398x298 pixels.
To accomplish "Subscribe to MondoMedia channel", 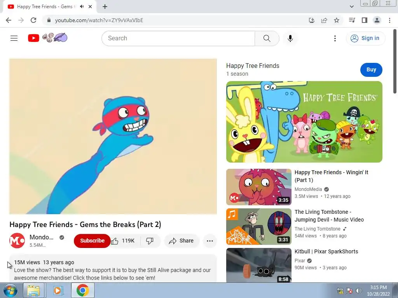I will (92, 241).
